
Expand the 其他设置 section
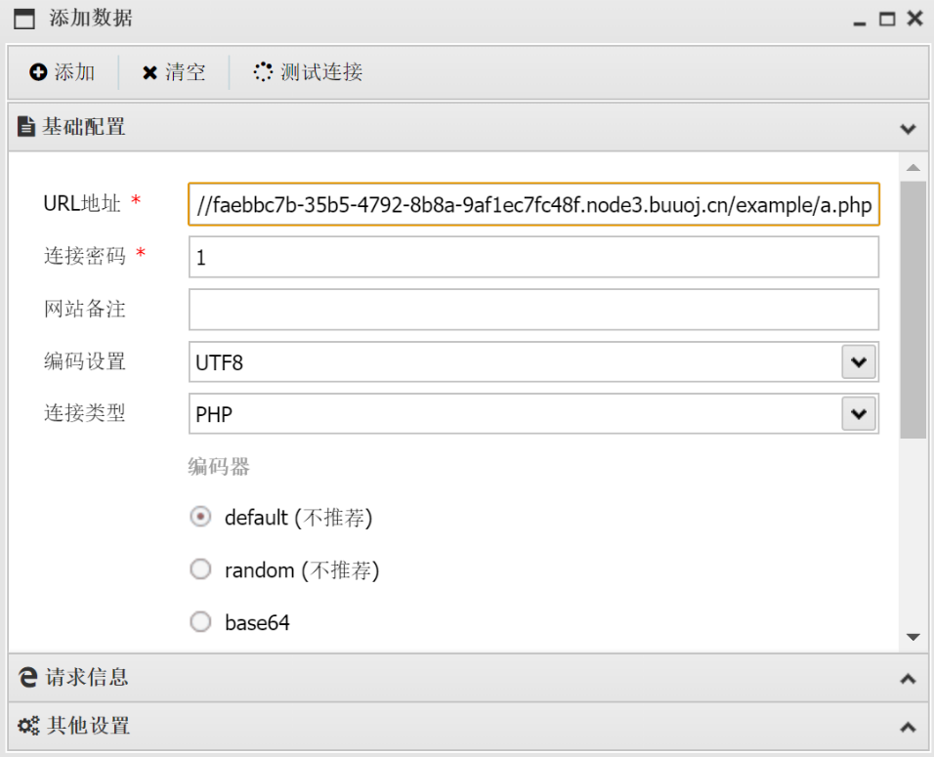[908, 726]
